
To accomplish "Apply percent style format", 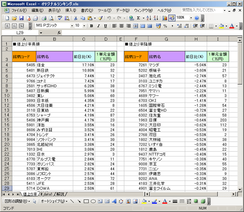I will [x=165, y=26].
